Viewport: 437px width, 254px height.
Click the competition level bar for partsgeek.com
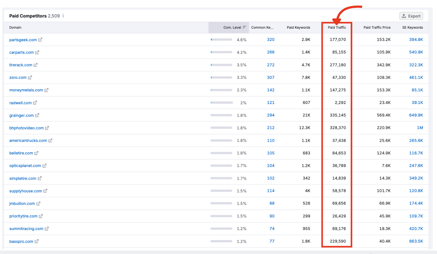pyautogui.click(x=221, y=39)
